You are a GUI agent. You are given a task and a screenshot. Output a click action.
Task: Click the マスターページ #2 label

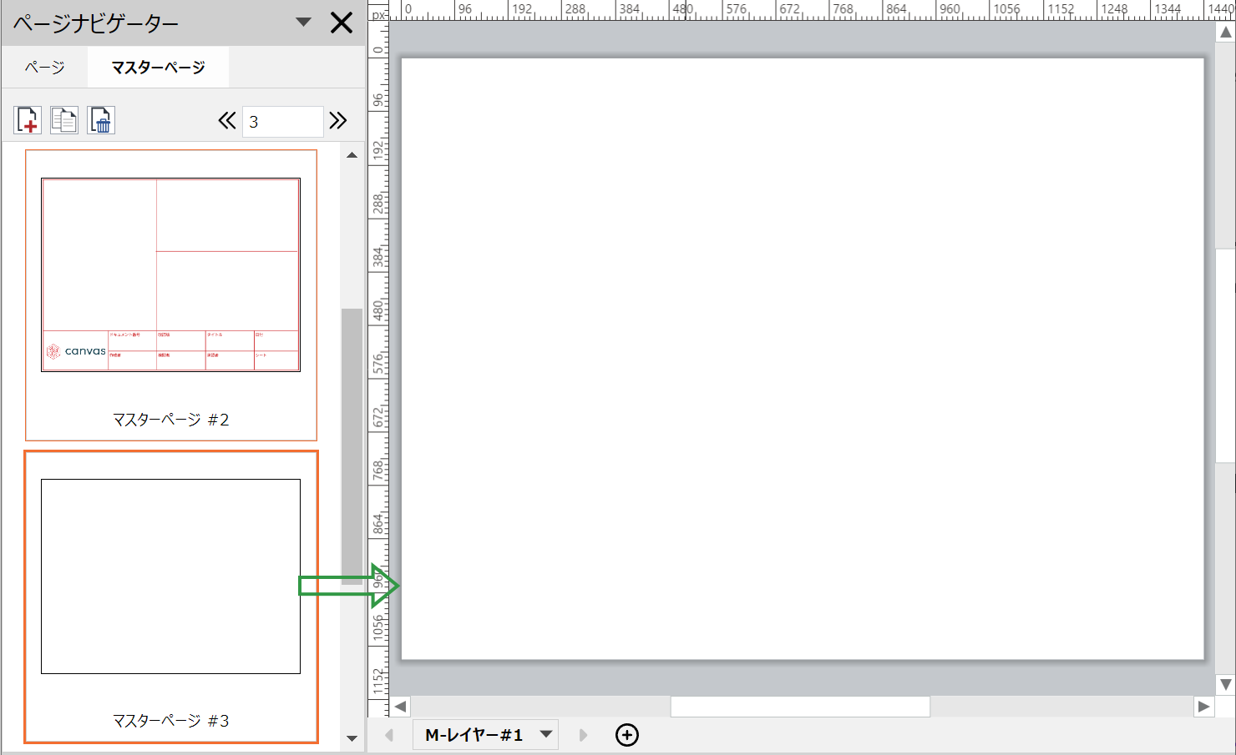click(x=170, y=420)
